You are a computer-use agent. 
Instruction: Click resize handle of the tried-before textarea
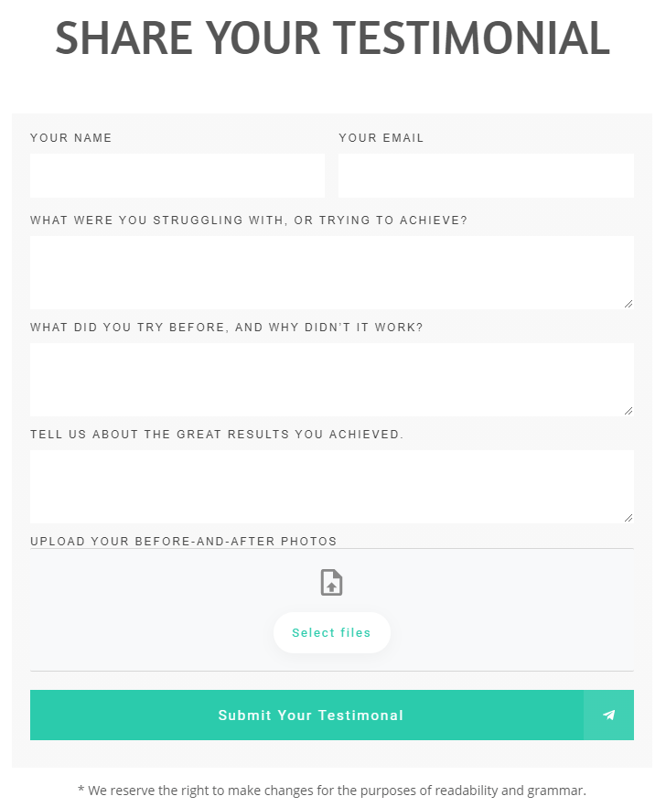[628, 410]
